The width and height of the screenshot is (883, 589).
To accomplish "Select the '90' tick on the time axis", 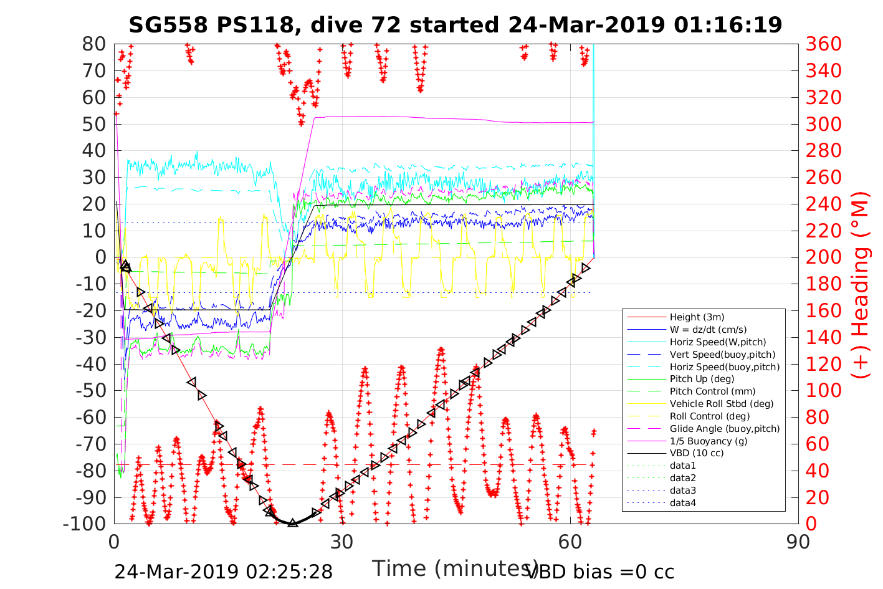I will click(798, 542).
